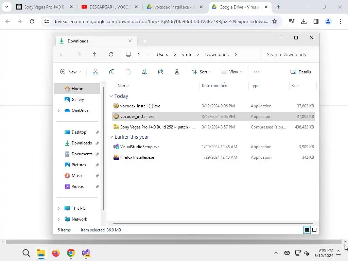Switch to details list view icon in status bar
Screen dimensions: 348x261
click(x=307, y=230)
